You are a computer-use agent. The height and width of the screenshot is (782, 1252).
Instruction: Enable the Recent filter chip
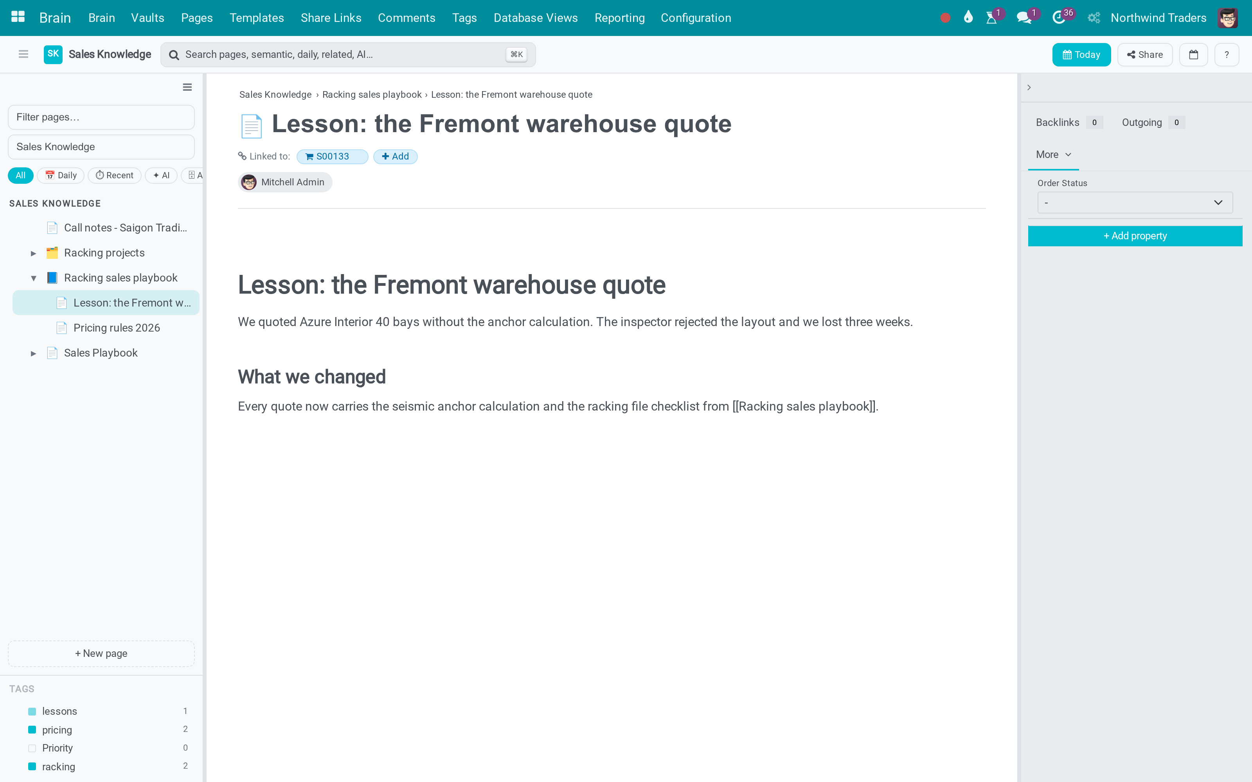pos(114,175)
